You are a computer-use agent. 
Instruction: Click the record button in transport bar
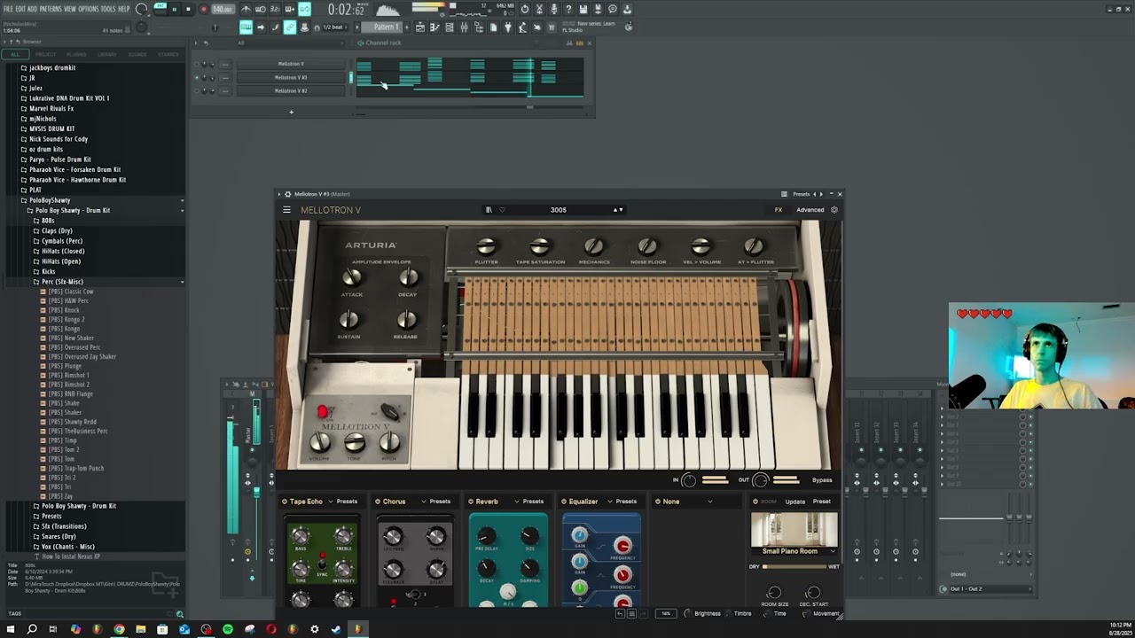point(203,9)
